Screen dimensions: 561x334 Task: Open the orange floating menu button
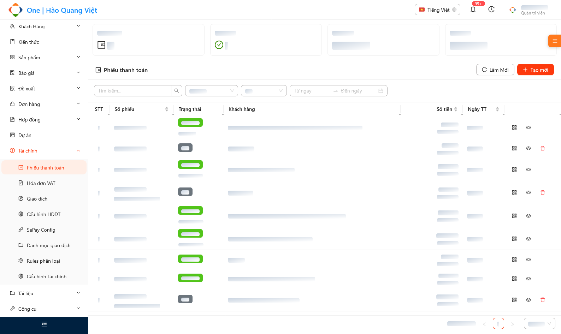pyautogui.click(x=555, y=41)
